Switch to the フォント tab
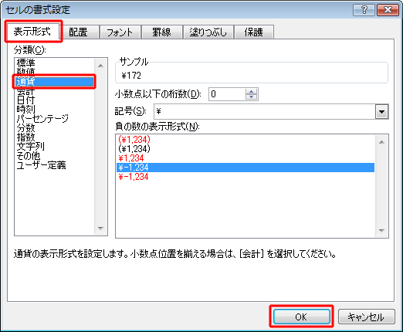 tap(120, 32)
